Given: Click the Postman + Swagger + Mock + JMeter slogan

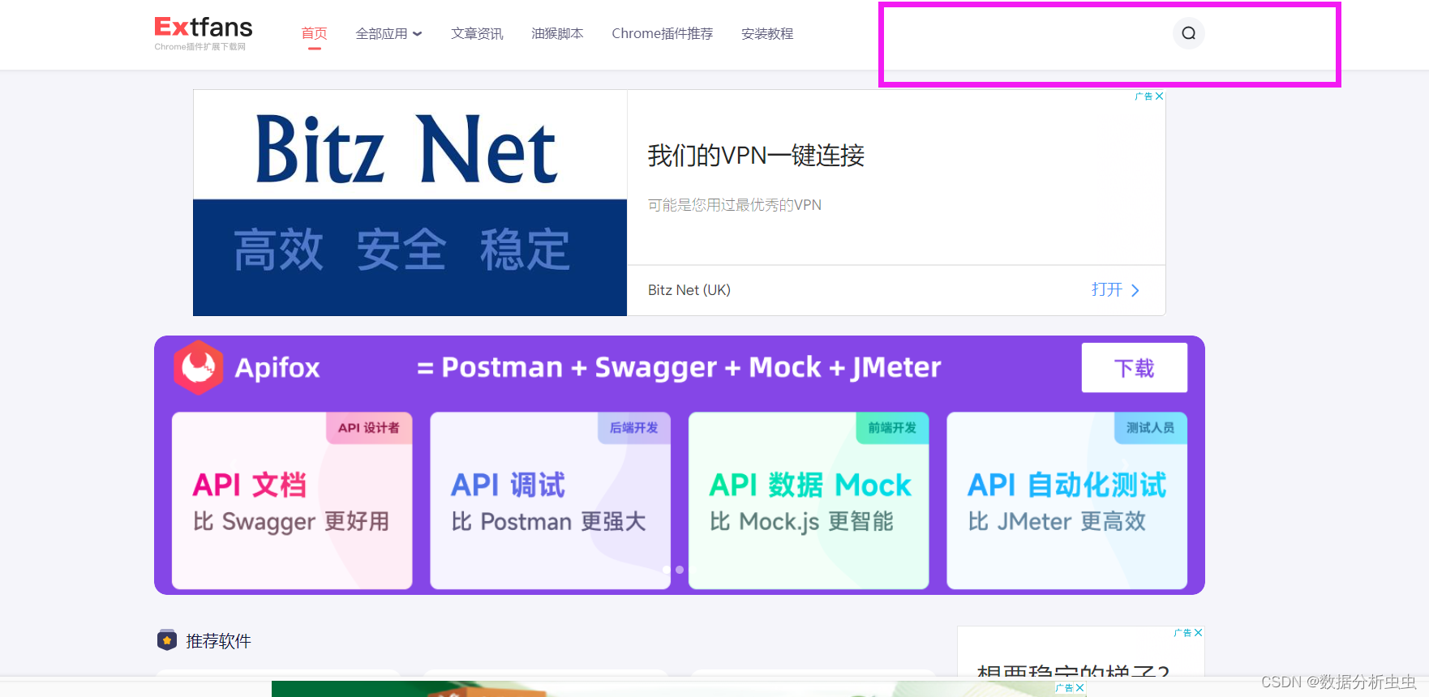Looking at the screenshot, I should pyautogui.click(x=679, y=368).
